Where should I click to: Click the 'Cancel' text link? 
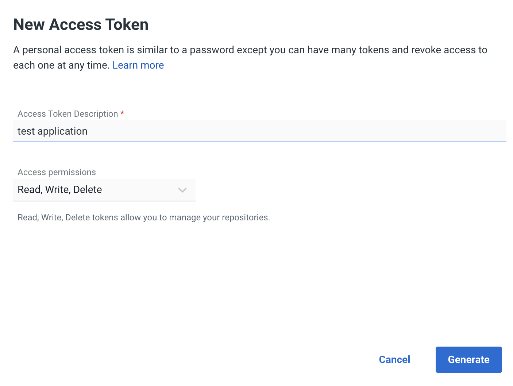(x=394, y=360)
